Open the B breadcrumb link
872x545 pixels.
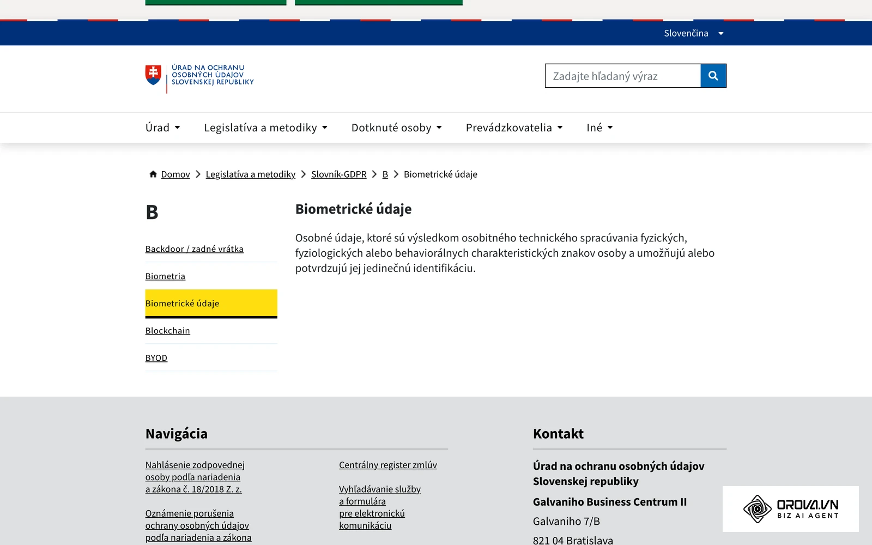click(x=385, y=174)
